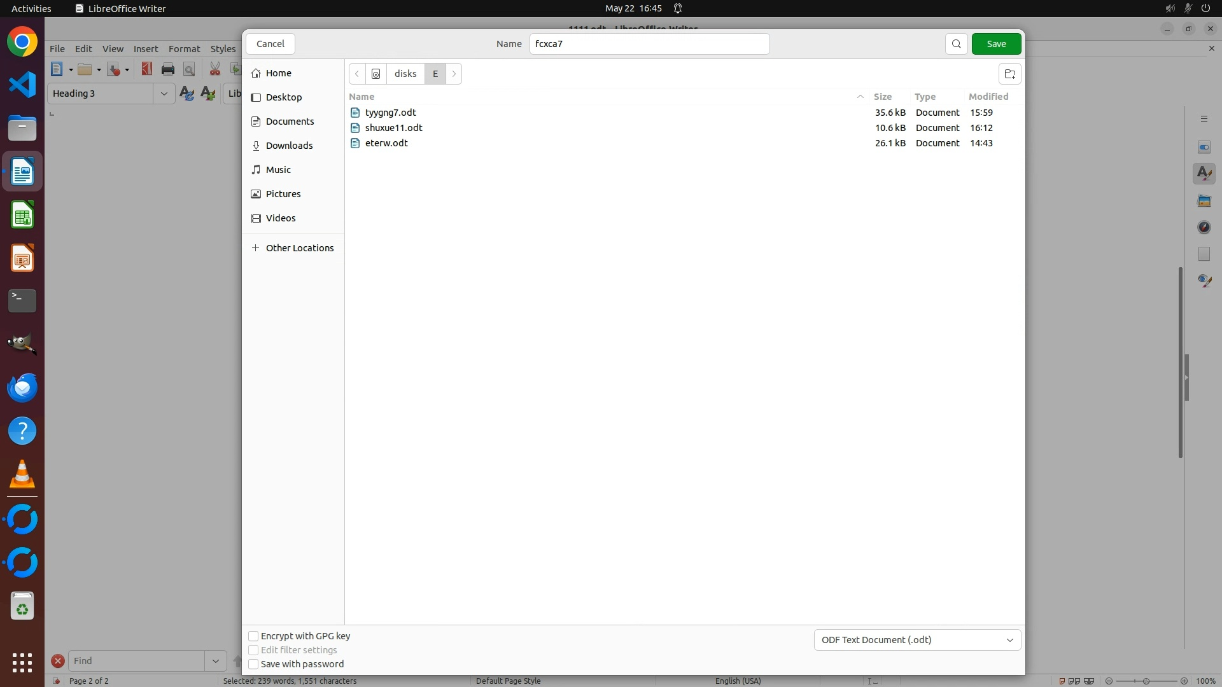The height and width of the screenshot is (687, 1222).
Task: Open the Insert menu
Action: (146, 49)
